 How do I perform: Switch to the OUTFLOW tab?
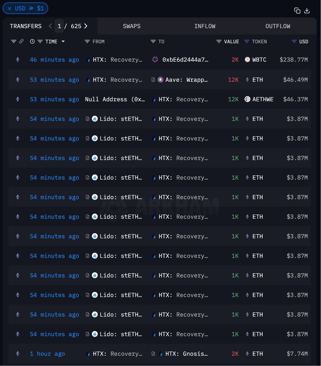pos(278,26)
